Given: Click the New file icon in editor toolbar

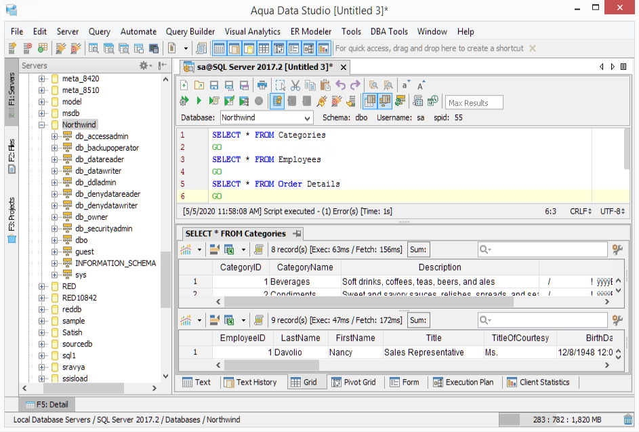Looking at the screenshot, I should tap(184, 85).
